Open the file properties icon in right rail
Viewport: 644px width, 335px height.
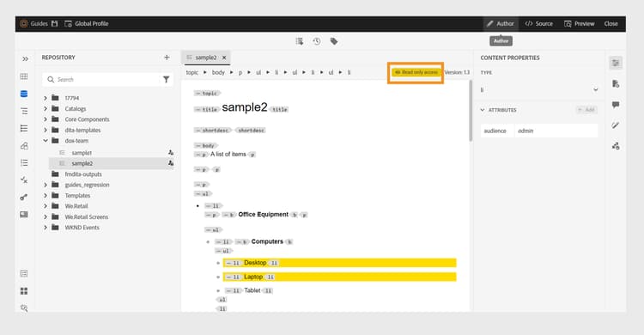(616, 84)
